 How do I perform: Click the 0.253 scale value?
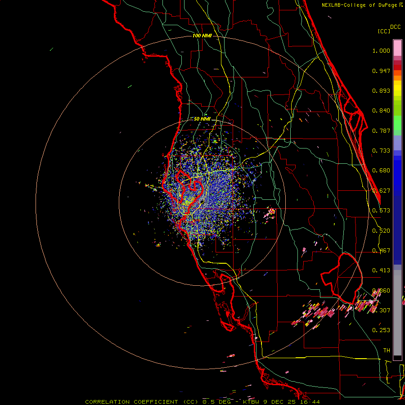[381, 330]
